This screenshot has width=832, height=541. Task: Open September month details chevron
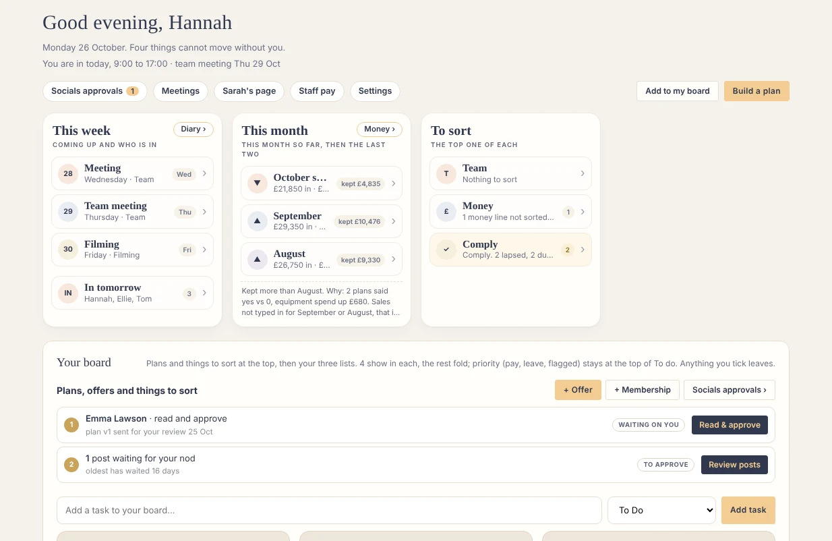pos(393,221)
